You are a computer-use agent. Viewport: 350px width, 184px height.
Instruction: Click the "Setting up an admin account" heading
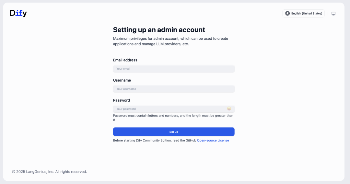click(159, 30)
